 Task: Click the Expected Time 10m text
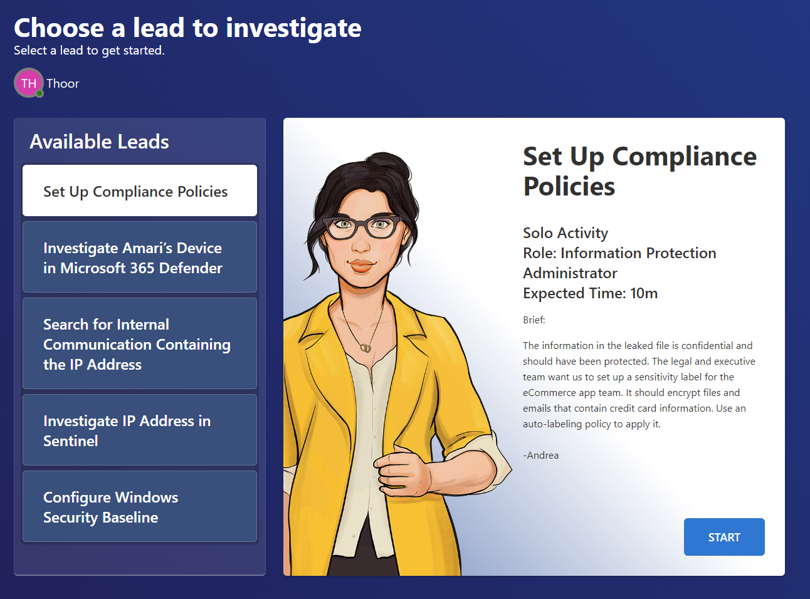point(590,293)
